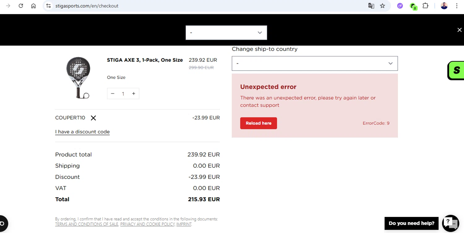Open the green coupon extension with badge 8
The width and height of the screenshot is (464, 233).
point(413,6)
